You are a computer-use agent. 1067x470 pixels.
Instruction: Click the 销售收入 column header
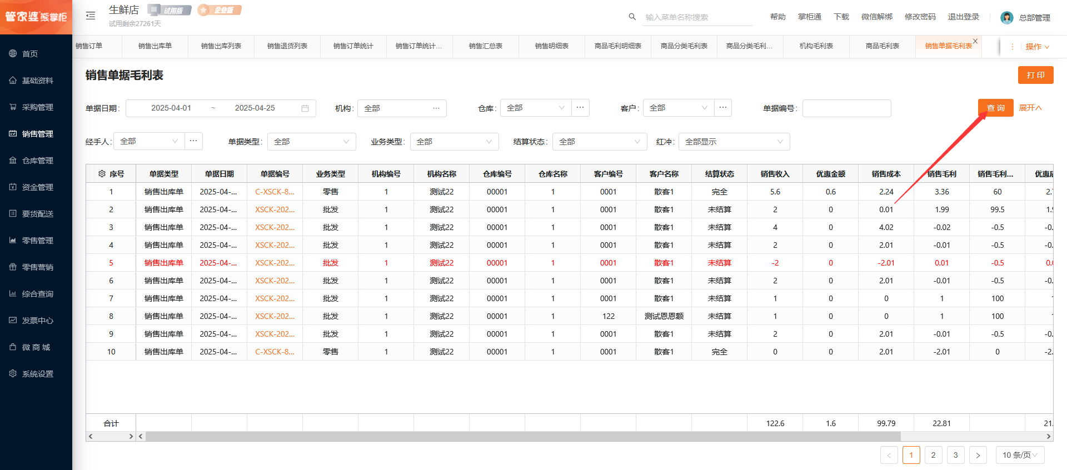[775, 174]
